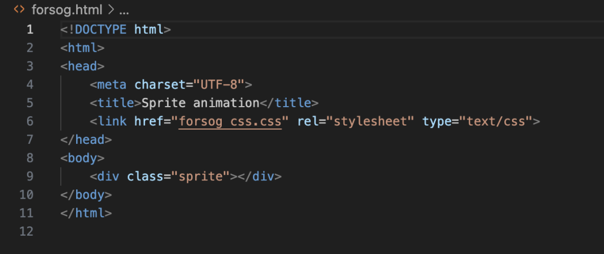Screen dimensions: 604x254
Task: Click the HTML file icon in breadcrumb
Action: point(19,10)
